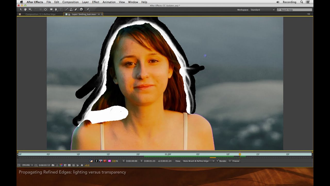The height and width of the screenshot is (186, 330).
Task: Close the Layer Smiling_hair.mov tab
Action: (102, 14)
